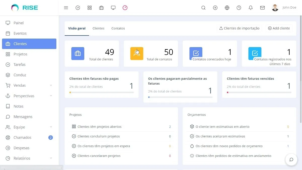
Task: Expand the Relatórios sidebar submenu
Action: coord(29,158)
